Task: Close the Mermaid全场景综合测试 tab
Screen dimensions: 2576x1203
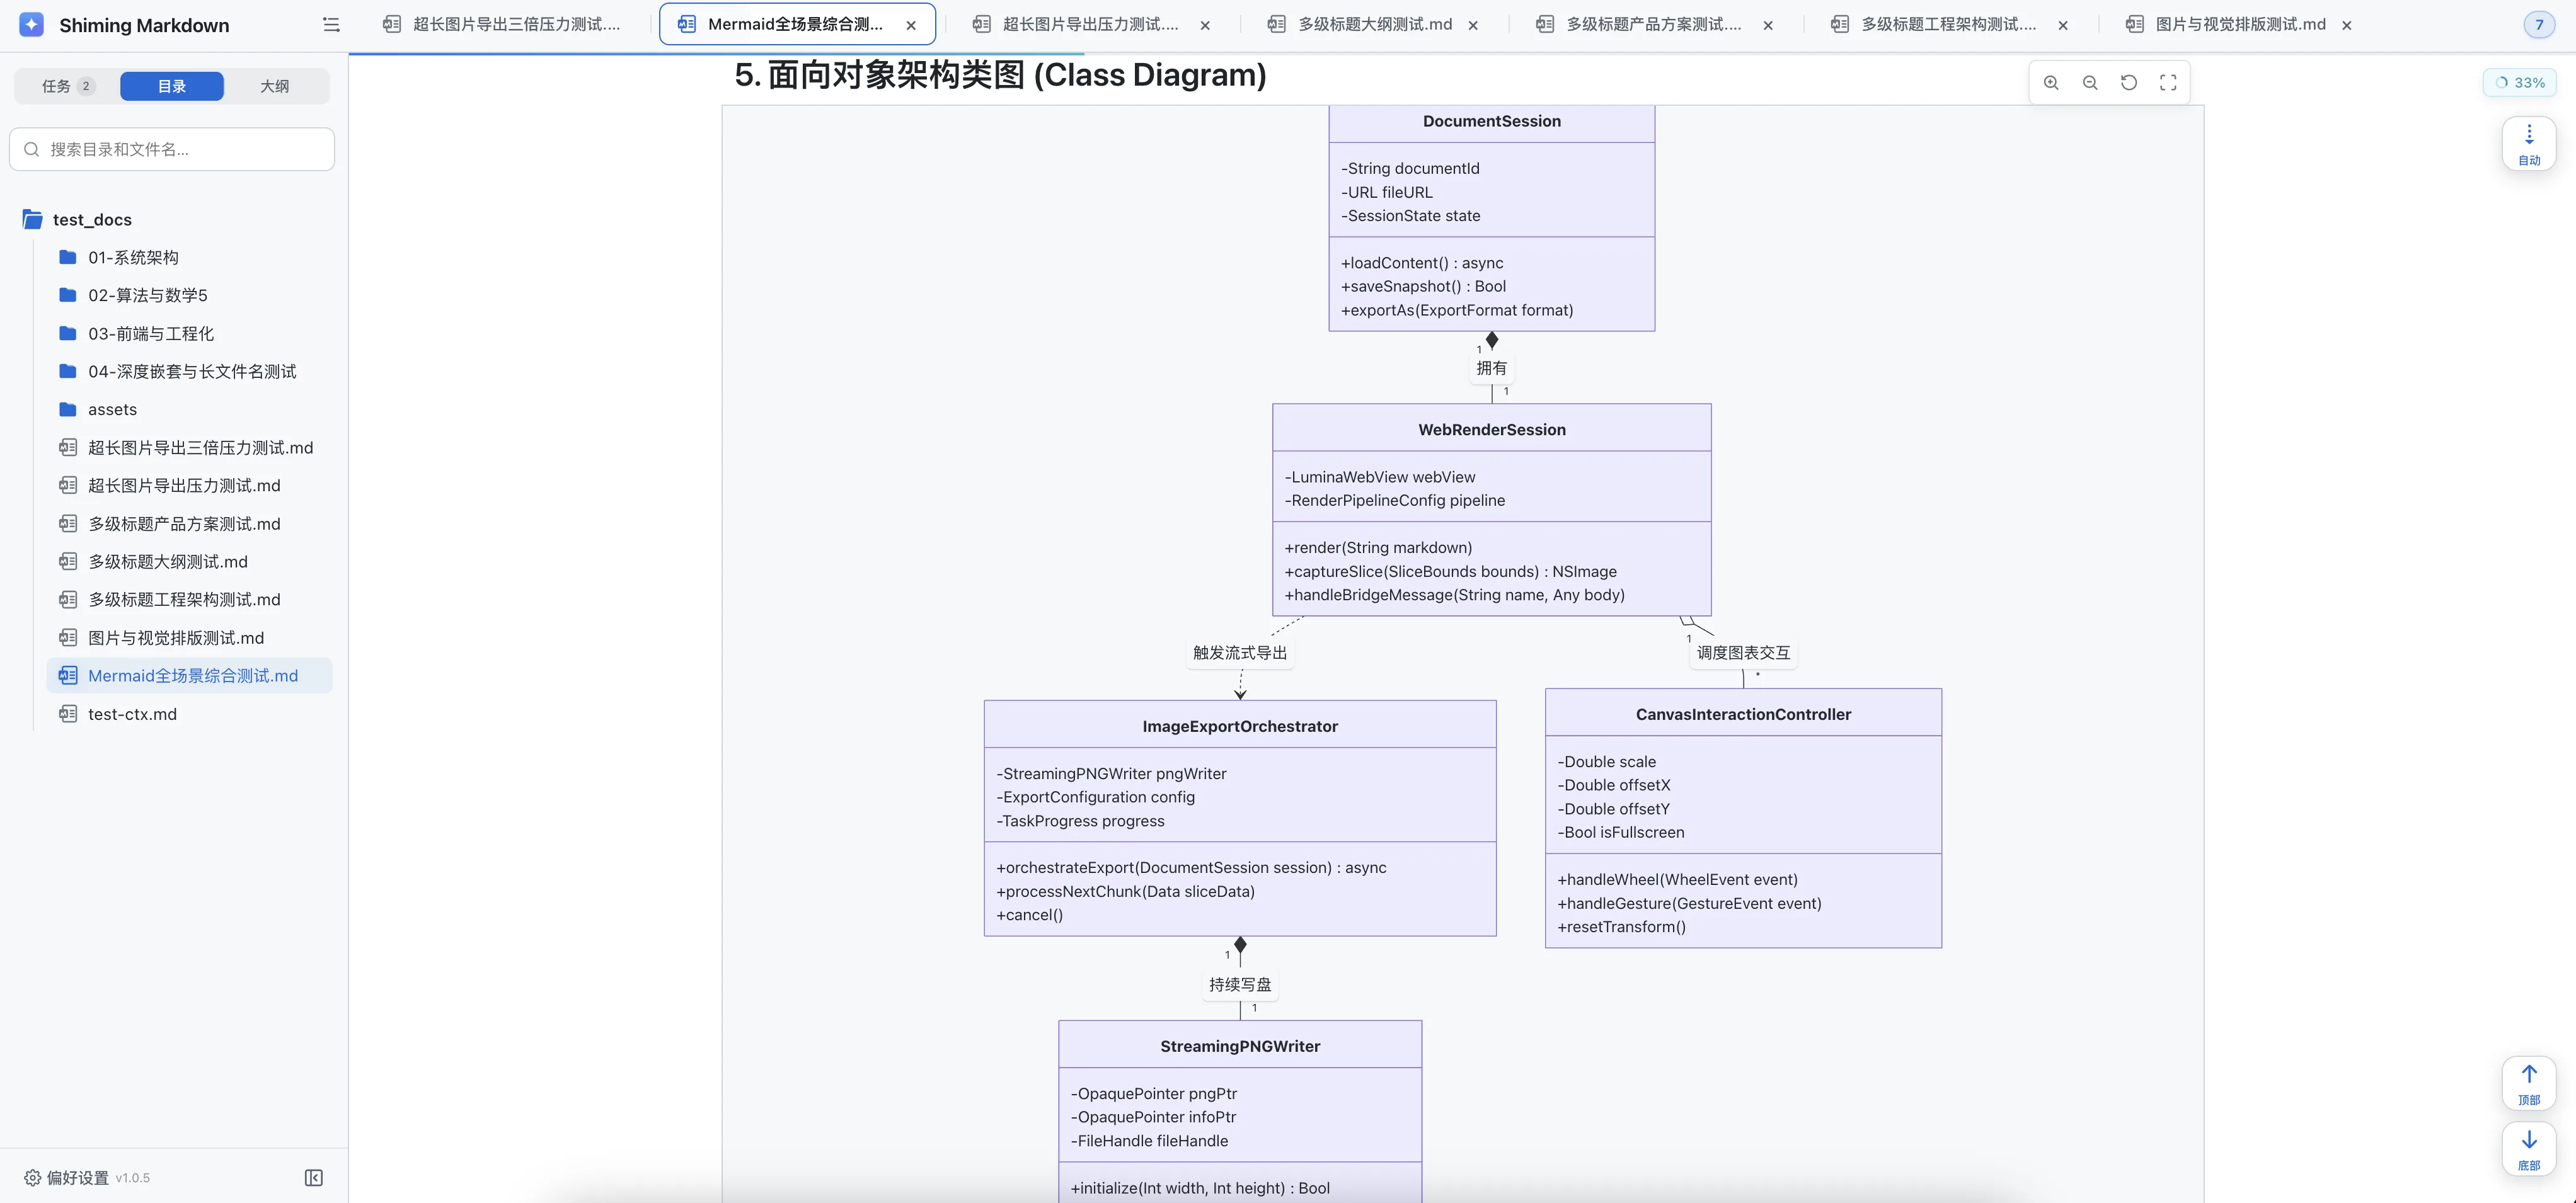Action: [x=911, y=26]
